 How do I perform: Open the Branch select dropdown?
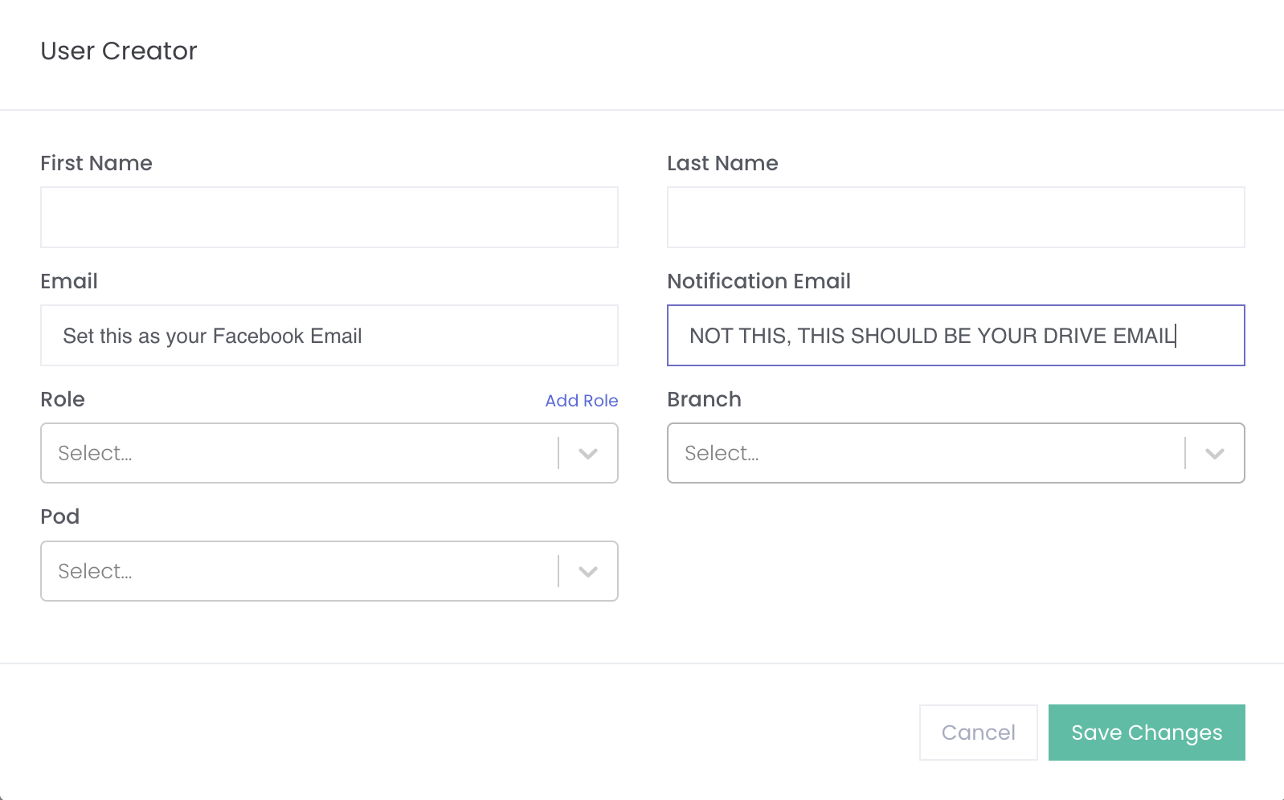tap(924, 453)
